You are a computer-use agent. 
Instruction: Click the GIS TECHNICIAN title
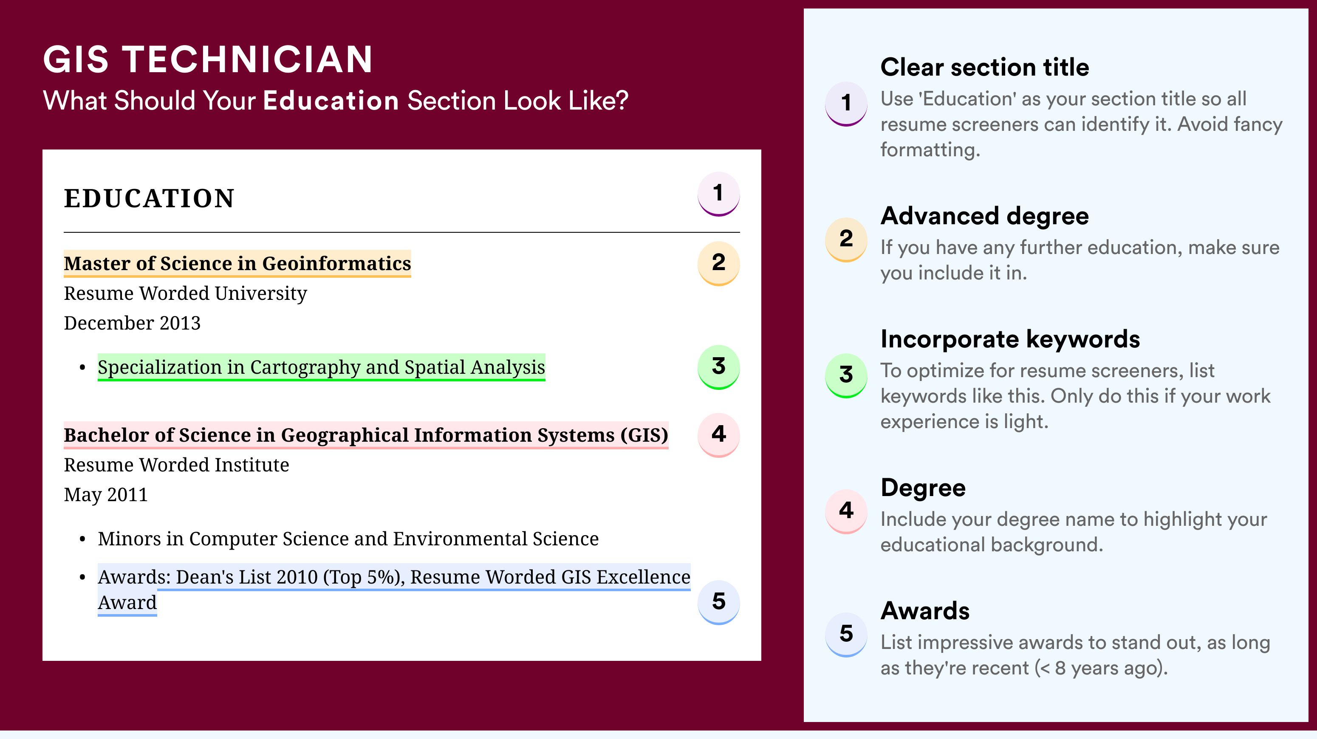coord(208,59)
